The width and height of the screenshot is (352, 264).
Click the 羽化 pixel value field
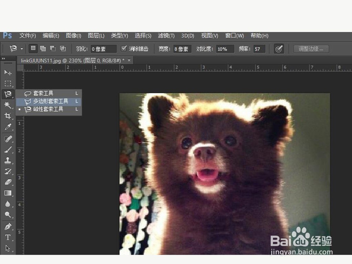tap(104, 49)
